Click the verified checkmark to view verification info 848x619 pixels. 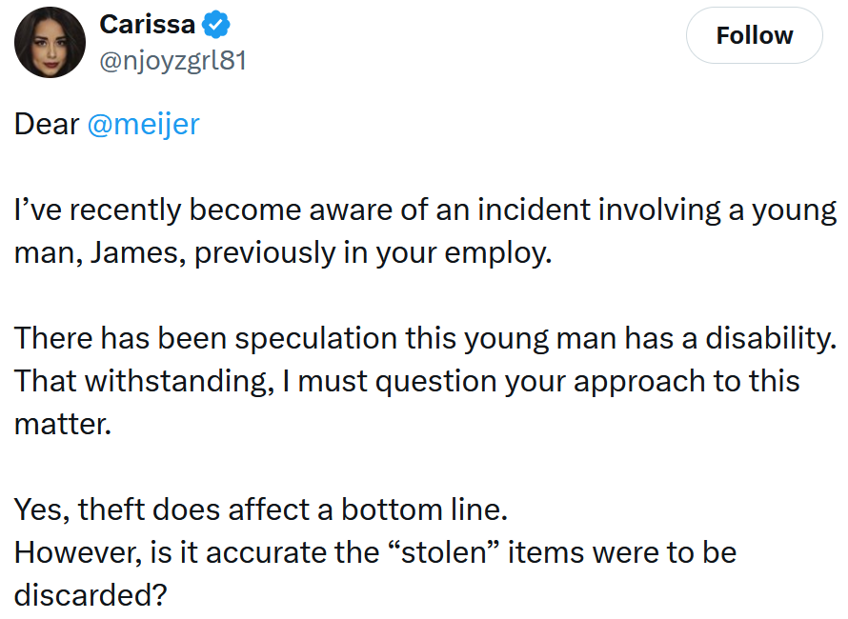click(x=217, y=25)
